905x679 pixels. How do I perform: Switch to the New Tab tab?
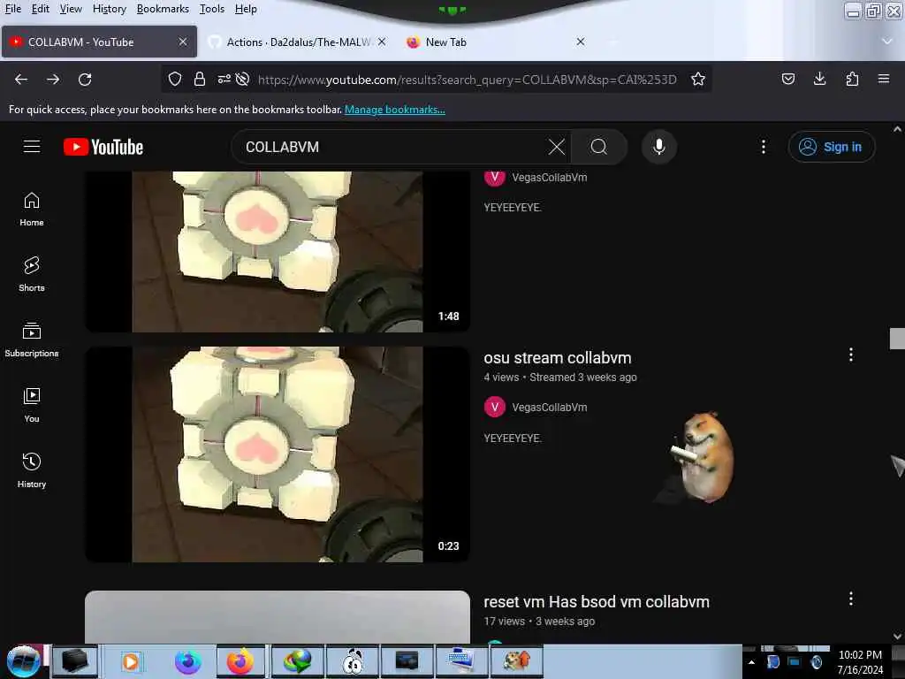pos(495,42)
